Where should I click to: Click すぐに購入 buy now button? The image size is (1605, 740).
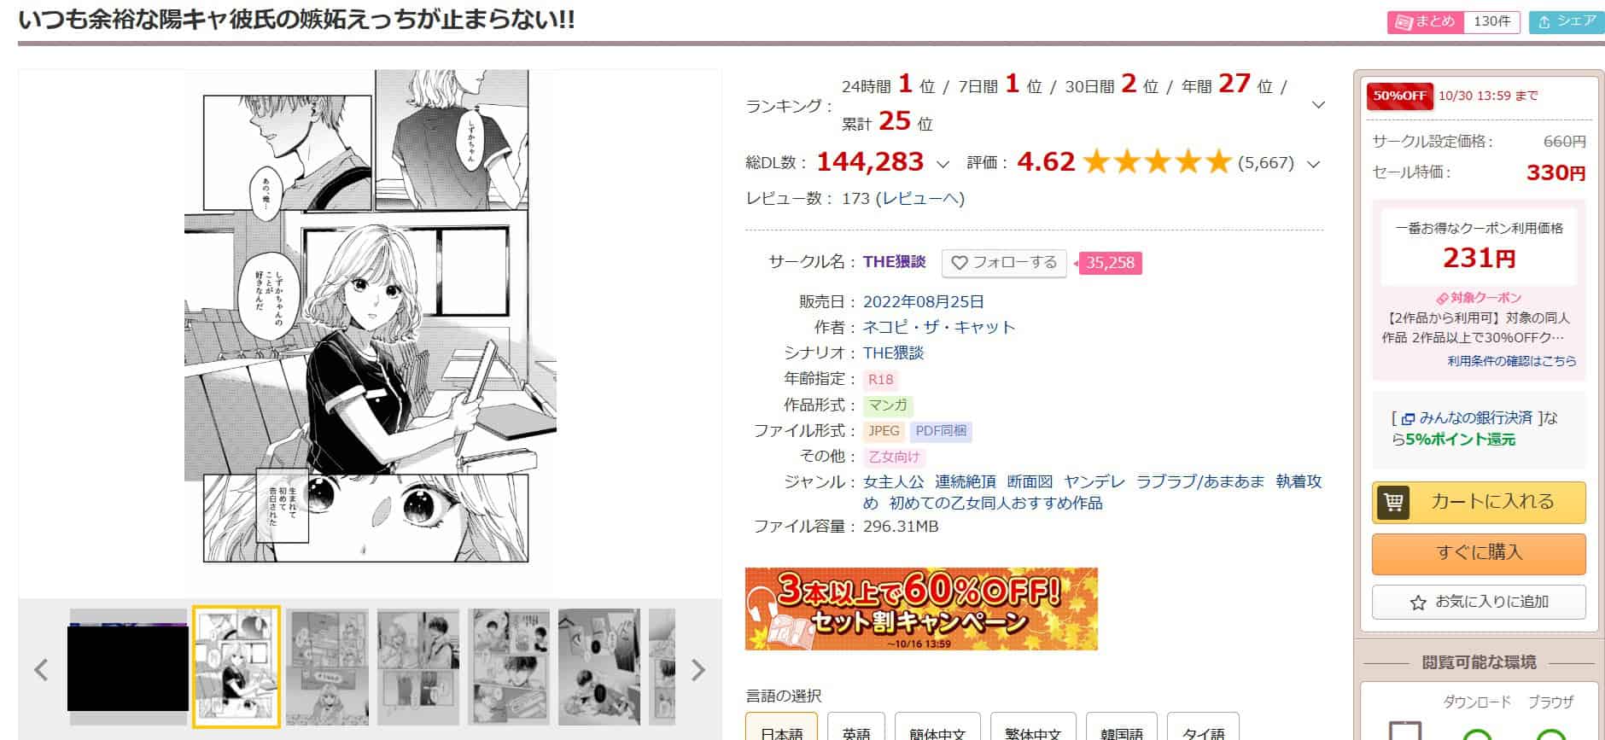point(1479,553)
